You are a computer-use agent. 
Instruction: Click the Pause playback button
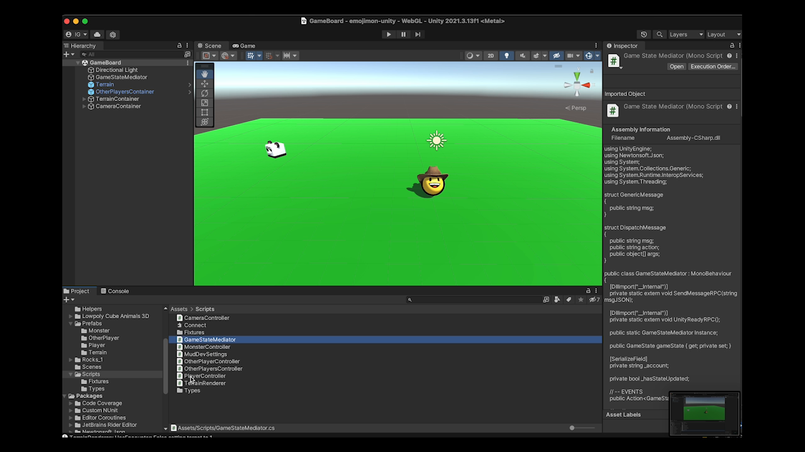[403, 35]
